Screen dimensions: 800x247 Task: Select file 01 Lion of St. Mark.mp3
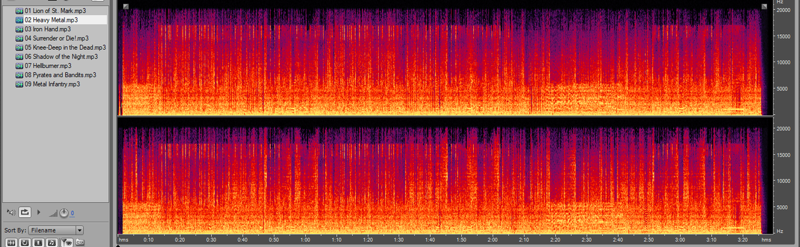(x=55, y=11)
